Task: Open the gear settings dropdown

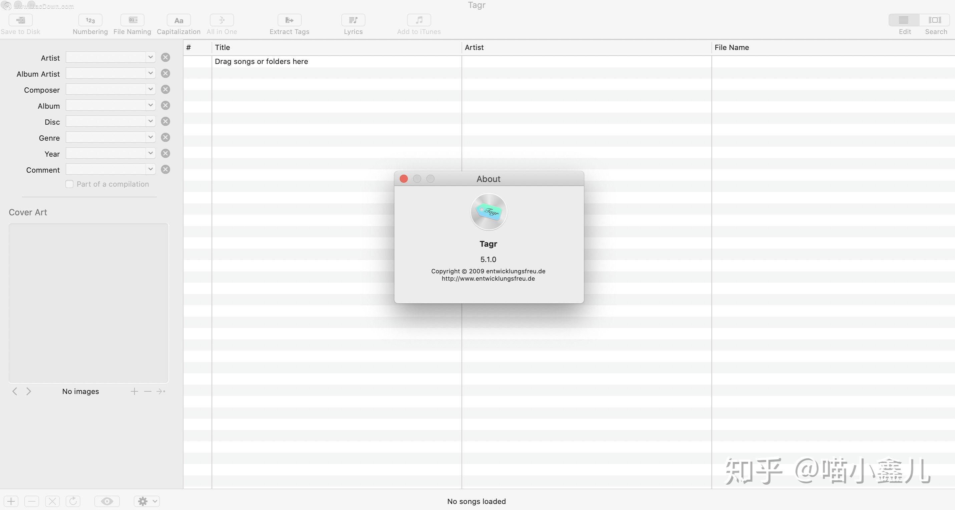Action: pyautogui.click(x=147, y=501)
